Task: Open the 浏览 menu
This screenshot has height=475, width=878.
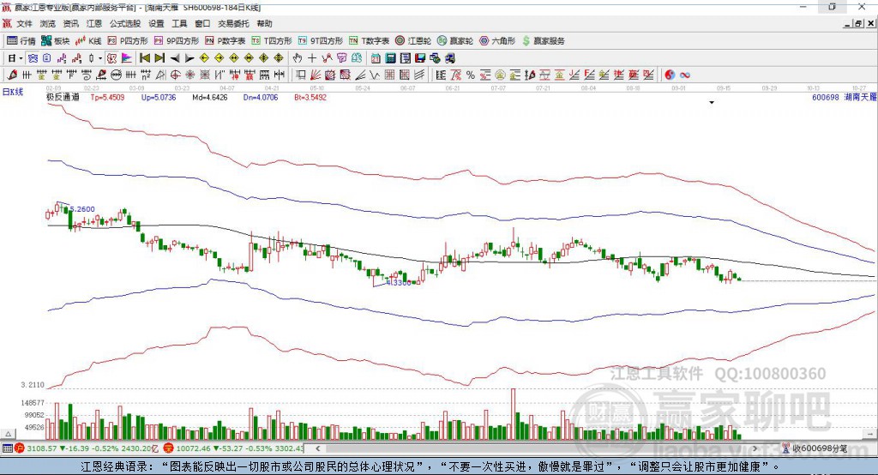Action: pos(48,23)
